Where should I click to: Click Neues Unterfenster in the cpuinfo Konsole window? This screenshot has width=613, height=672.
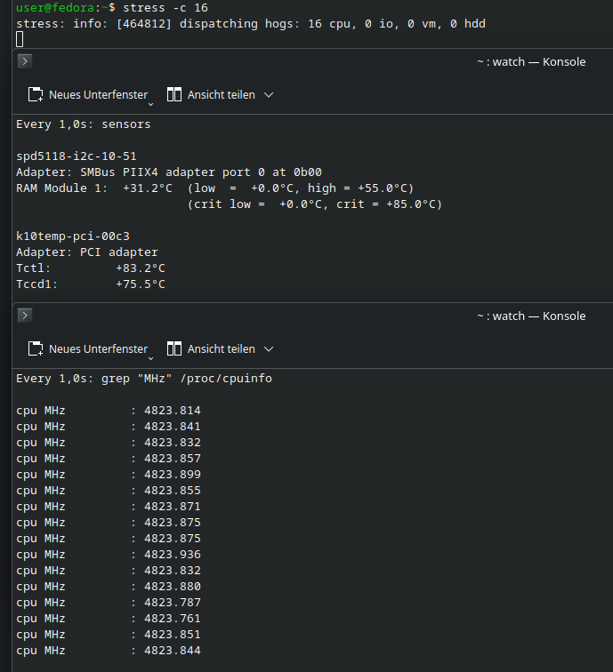tap(88, 348)
